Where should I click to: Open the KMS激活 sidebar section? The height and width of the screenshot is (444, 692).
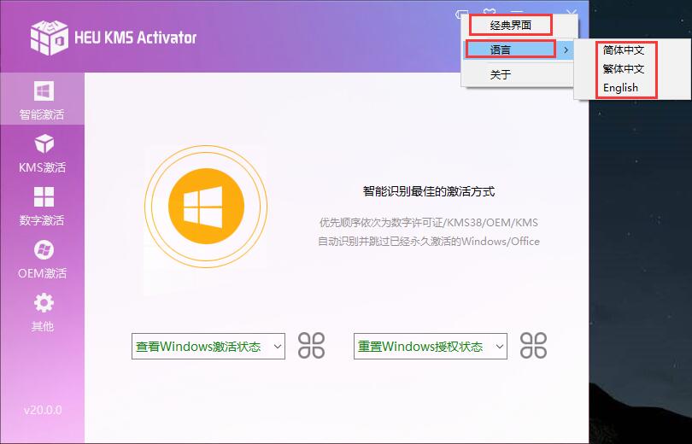42,153
